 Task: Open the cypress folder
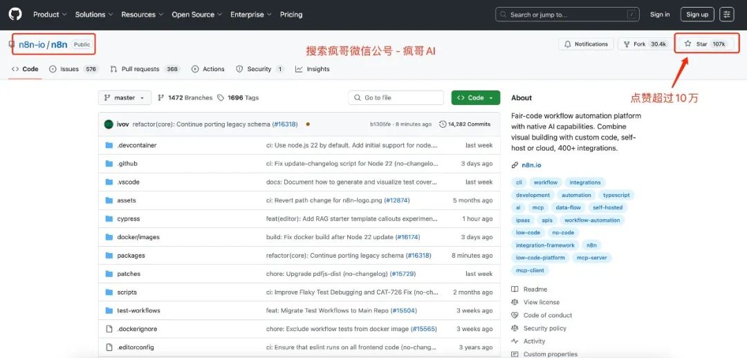(128, 219)
